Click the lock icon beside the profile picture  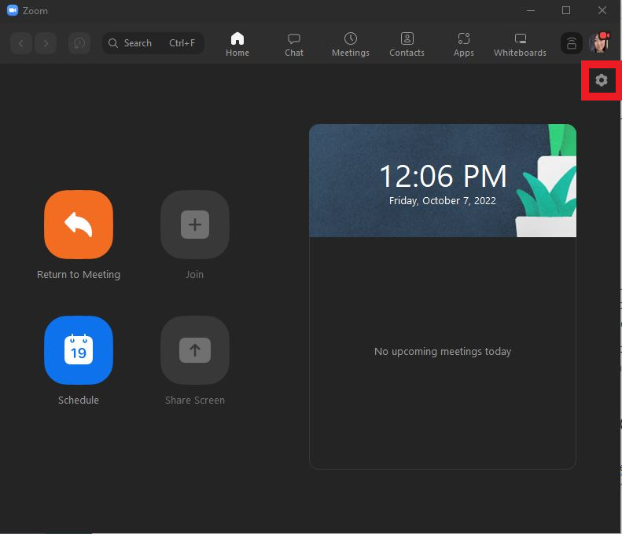click(572, 43)
